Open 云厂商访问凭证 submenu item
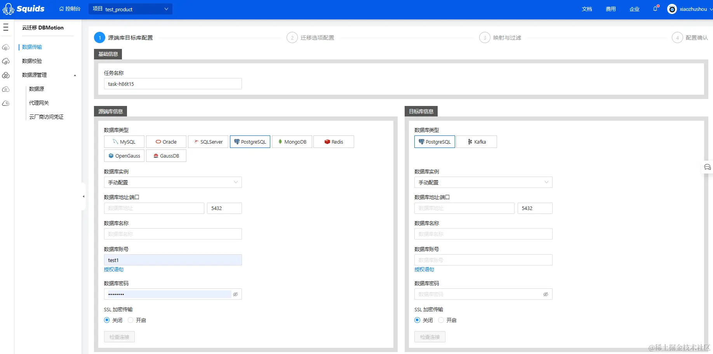713x354 pixels. click(46, 117)
